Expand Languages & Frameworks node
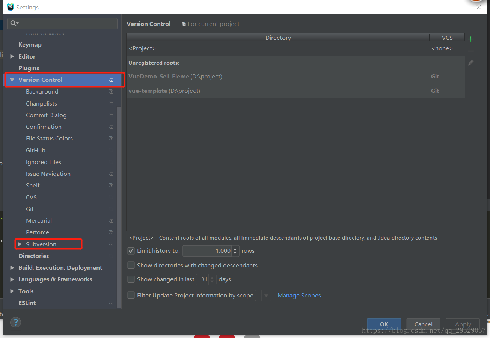The width and height of the screenshot is (490, 338). tap(12, 279)
